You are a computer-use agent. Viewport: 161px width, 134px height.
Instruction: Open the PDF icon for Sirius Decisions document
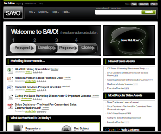click(x=10, y=106)
